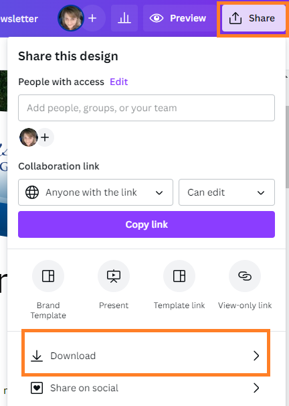Screen dimensions: 289x406
Task: Open the Share on social menu
Action: point(144,388)
